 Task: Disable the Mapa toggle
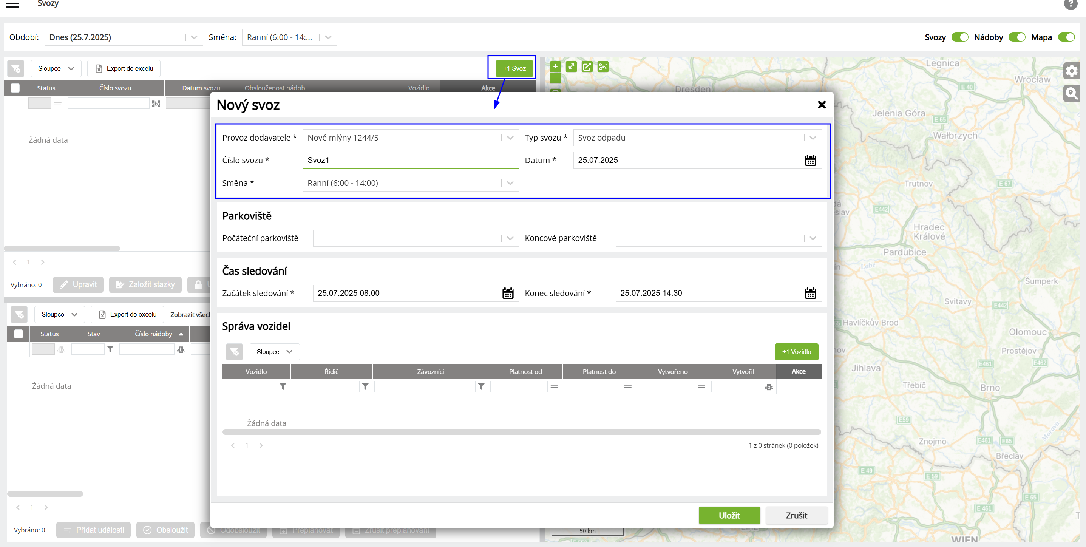[1066, 37]
